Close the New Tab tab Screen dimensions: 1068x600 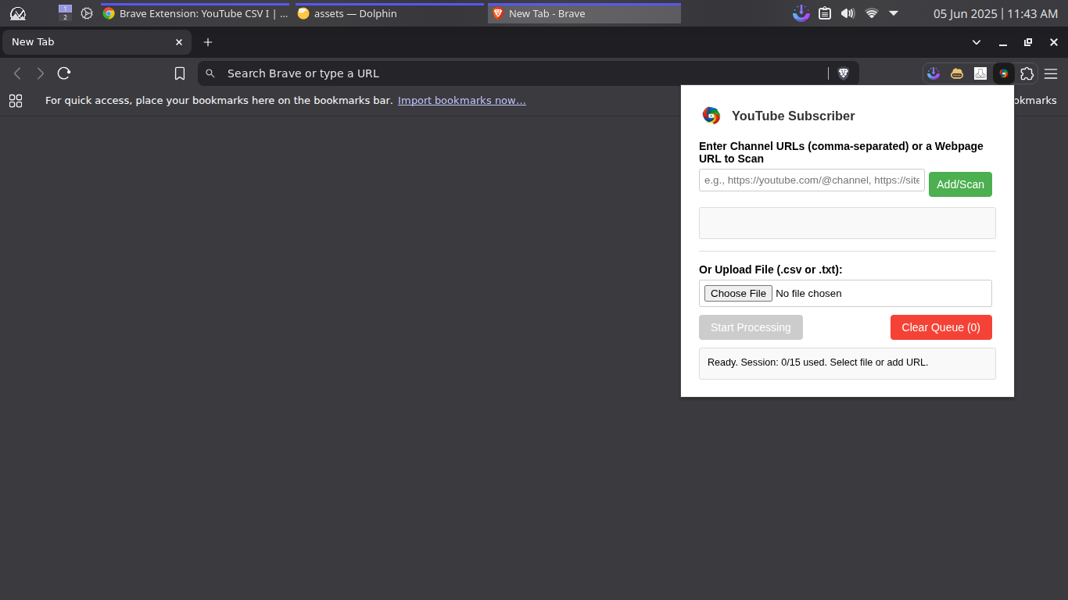(x=179, y=42)
